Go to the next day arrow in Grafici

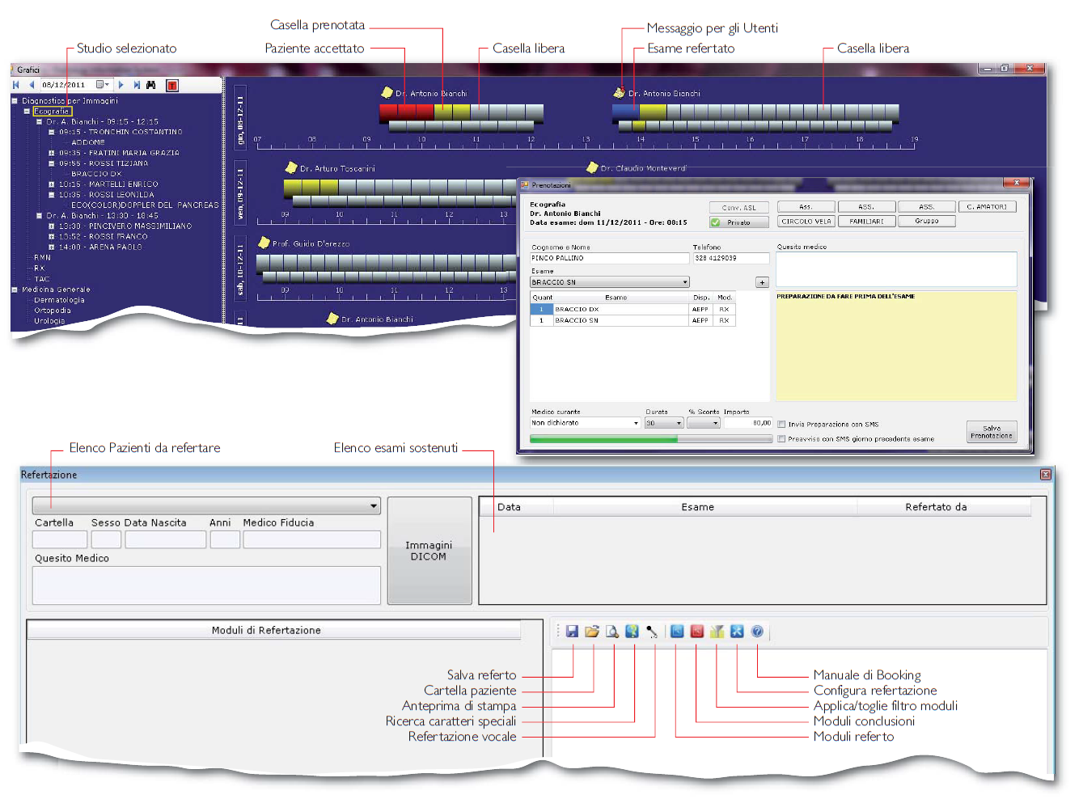(121, 85)
